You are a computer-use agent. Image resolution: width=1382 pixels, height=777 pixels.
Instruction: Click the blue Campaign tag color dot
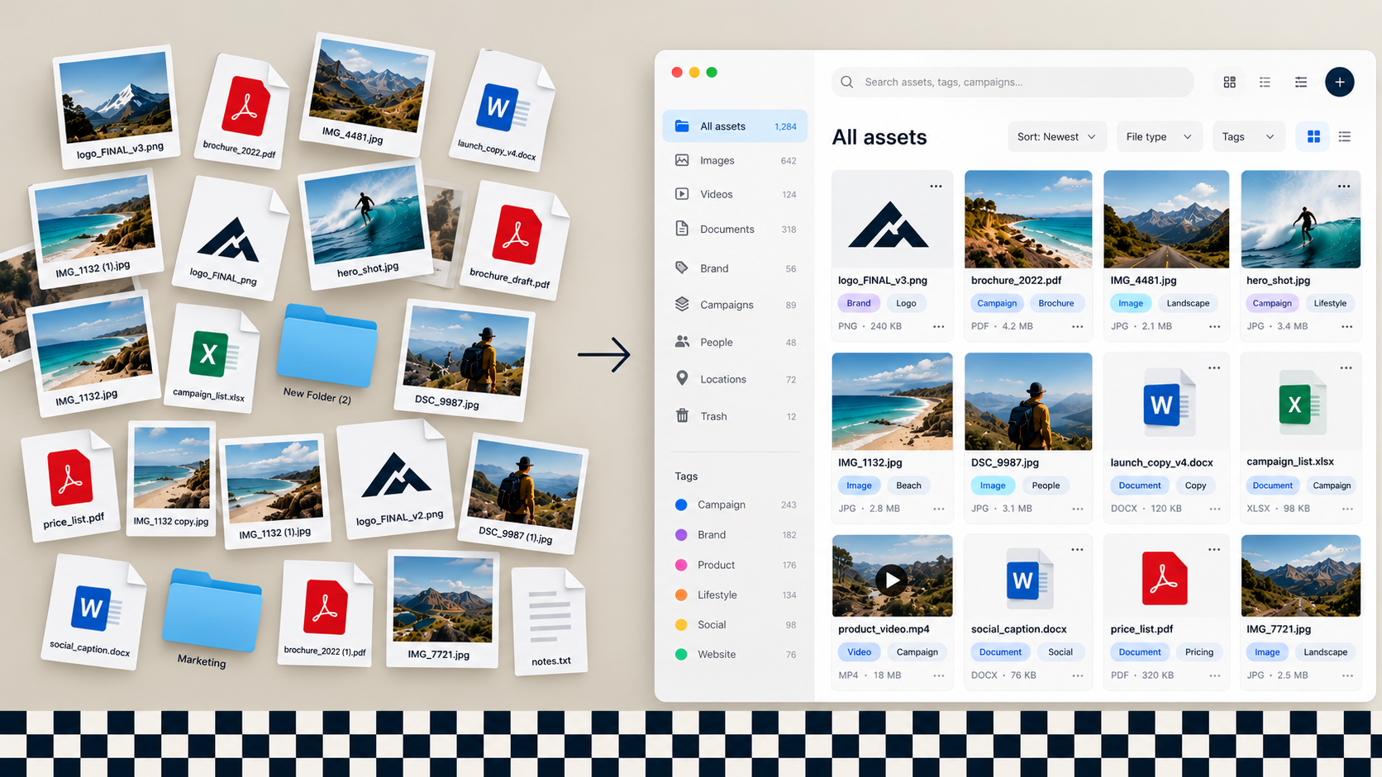[681, 505]
